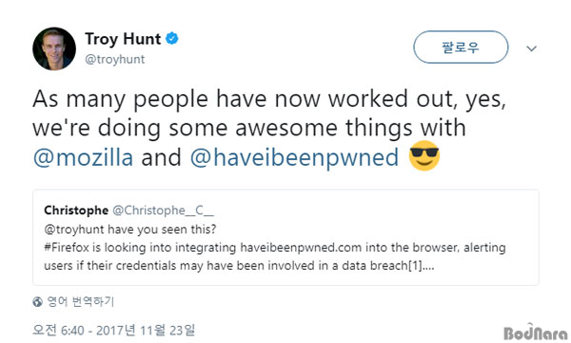This screenshot has width=571, height=343.
Task: Click the Christophe author name
Action: pos(76,211)
